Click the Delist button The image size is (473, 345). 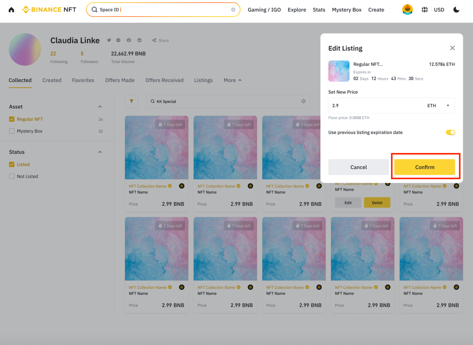pyautogui.click(x=377, y=203)
